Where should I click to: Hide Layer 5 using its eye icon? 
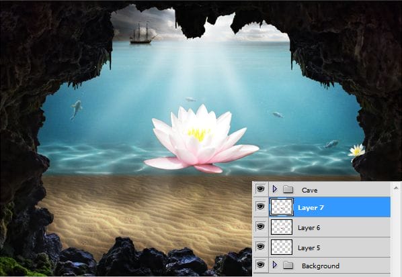pos(260,247)
